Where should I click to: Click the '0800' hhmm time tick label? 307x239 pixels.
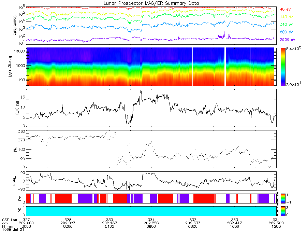(193, 226)
